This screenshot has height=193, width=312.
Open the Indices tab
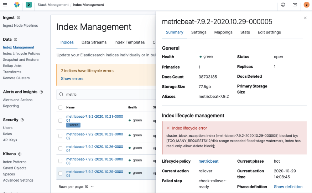pyautogui.click(x=67, y=42)
